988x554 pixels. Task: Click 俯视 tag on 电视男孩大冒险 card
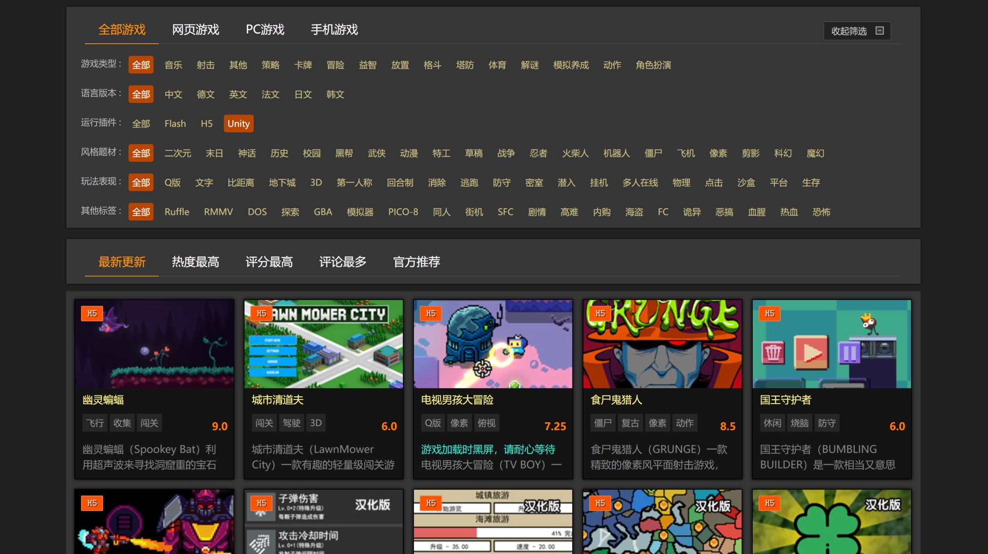tap(486, 423)
